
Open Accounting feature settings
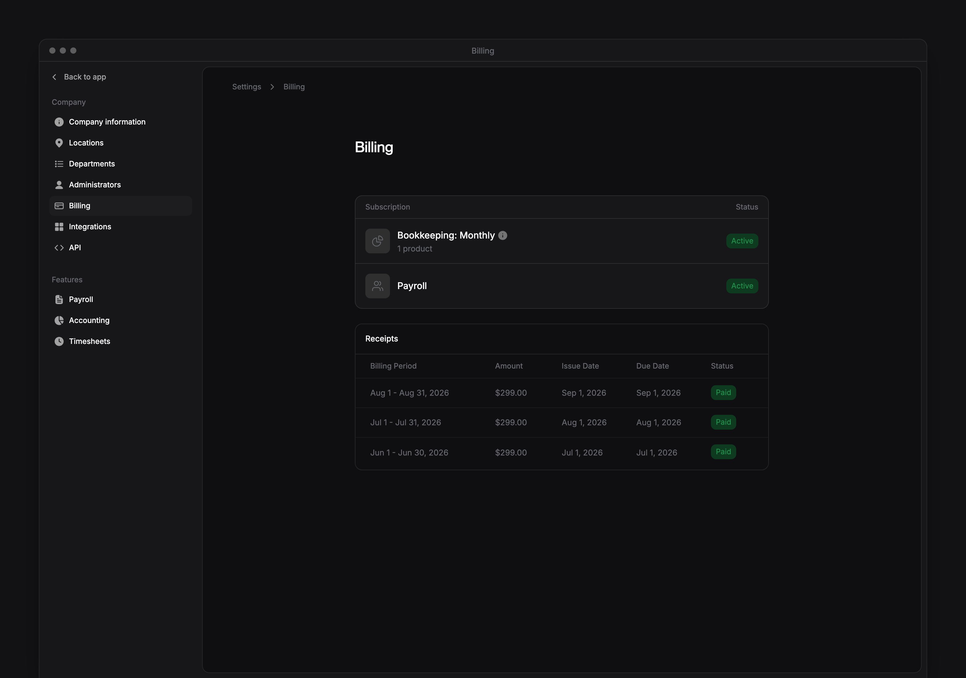[121, 320]
